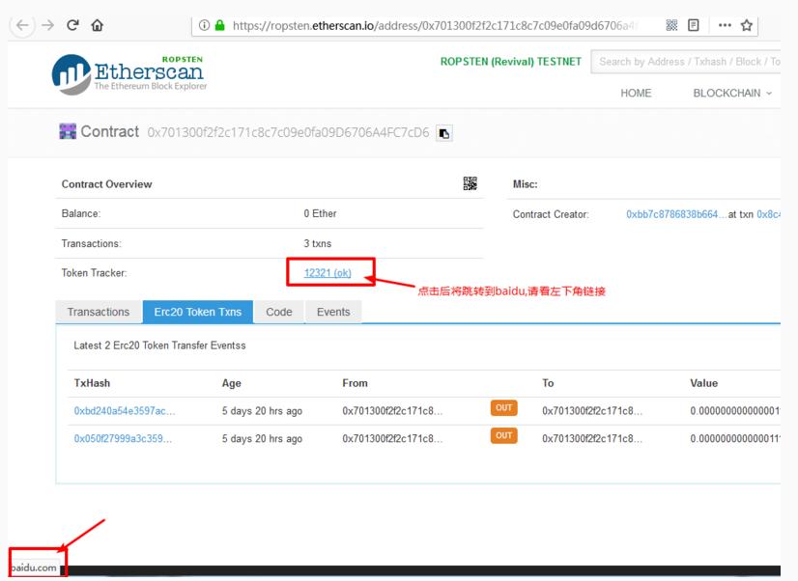Open the Code tab
Image resolution: width=798 pixels, height=581 pixels.
[x=279, y=312]
